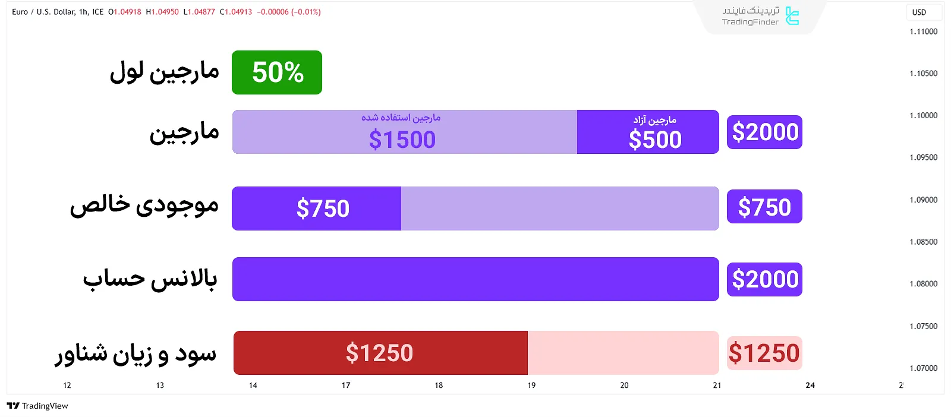Click the 1.10000 price axis label
Screen dimensions: 951x417
pyautogui.click(x=923, y=116)
